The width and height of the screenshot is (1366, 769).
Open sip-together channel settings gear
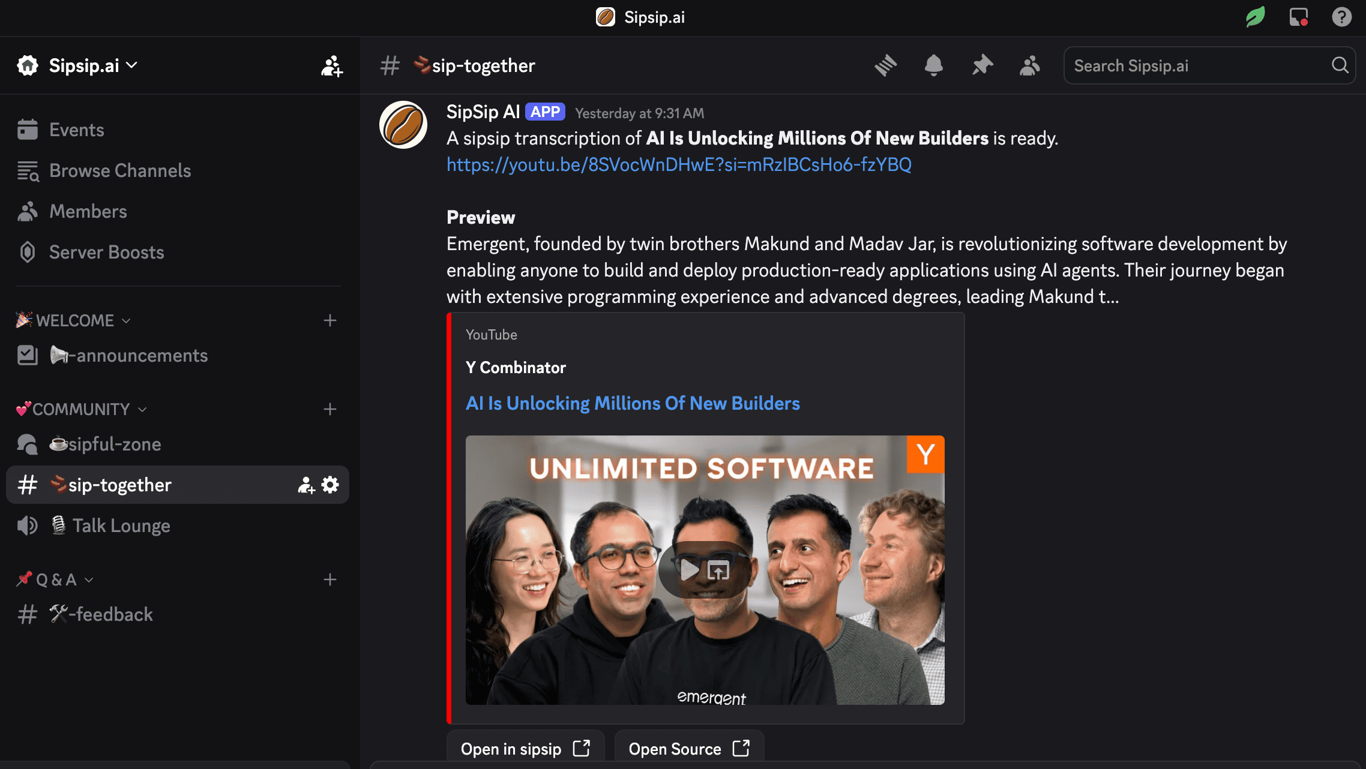pyautogui.click(x=330, y=485)
